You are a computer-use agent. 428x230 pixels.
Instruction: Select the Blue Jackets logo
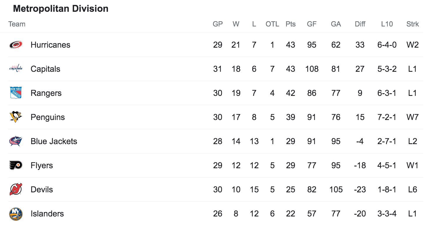16,141
